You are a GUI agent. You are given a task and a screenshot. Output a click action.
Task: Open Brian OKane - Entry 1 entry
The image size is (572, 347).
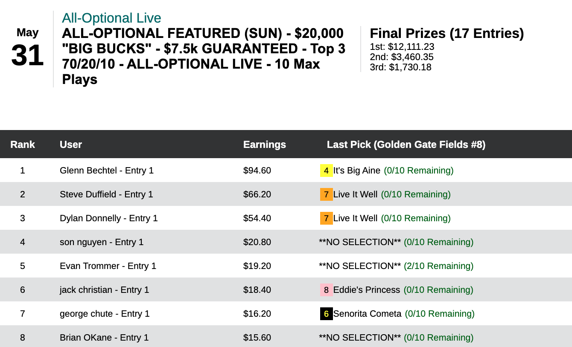(x=104, y=338)
